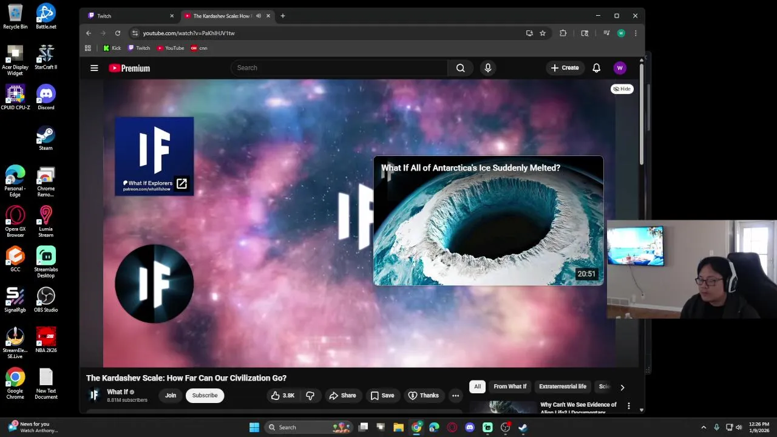Open the taskbar clock and date
This screenshot has height=437, width=777.
coord(759,427)
